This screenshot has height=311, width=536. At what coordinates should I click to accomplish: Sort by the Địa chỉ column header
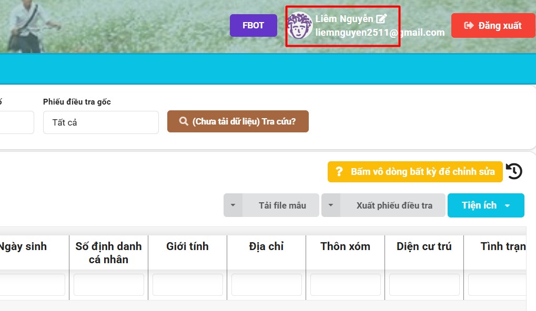coord(266,246)
